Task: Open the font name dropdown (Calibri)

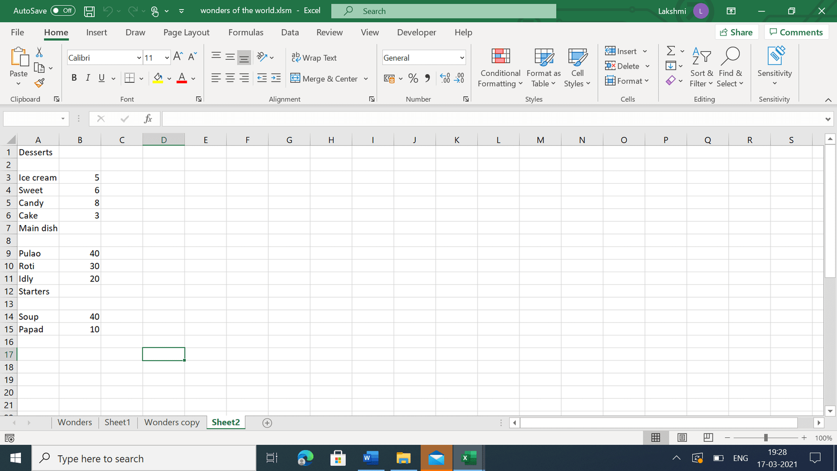Action: (139, 58)
